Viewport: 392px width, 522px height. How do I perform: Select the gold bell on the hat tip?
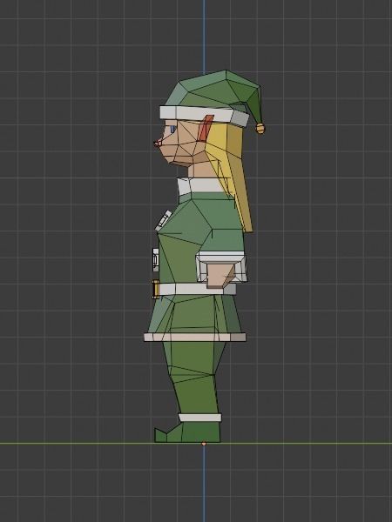click(260, 128)
